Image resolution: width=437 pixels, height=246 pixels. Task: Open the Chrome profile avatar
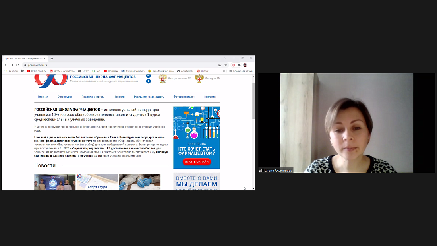pyautogui.click(x=245, y=65)
